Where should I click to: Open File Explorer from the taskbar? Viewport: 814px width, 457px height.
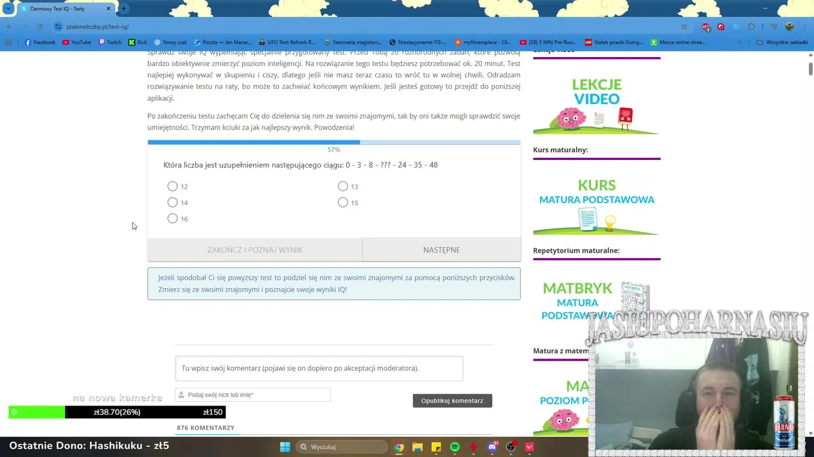tap(417, 447)
